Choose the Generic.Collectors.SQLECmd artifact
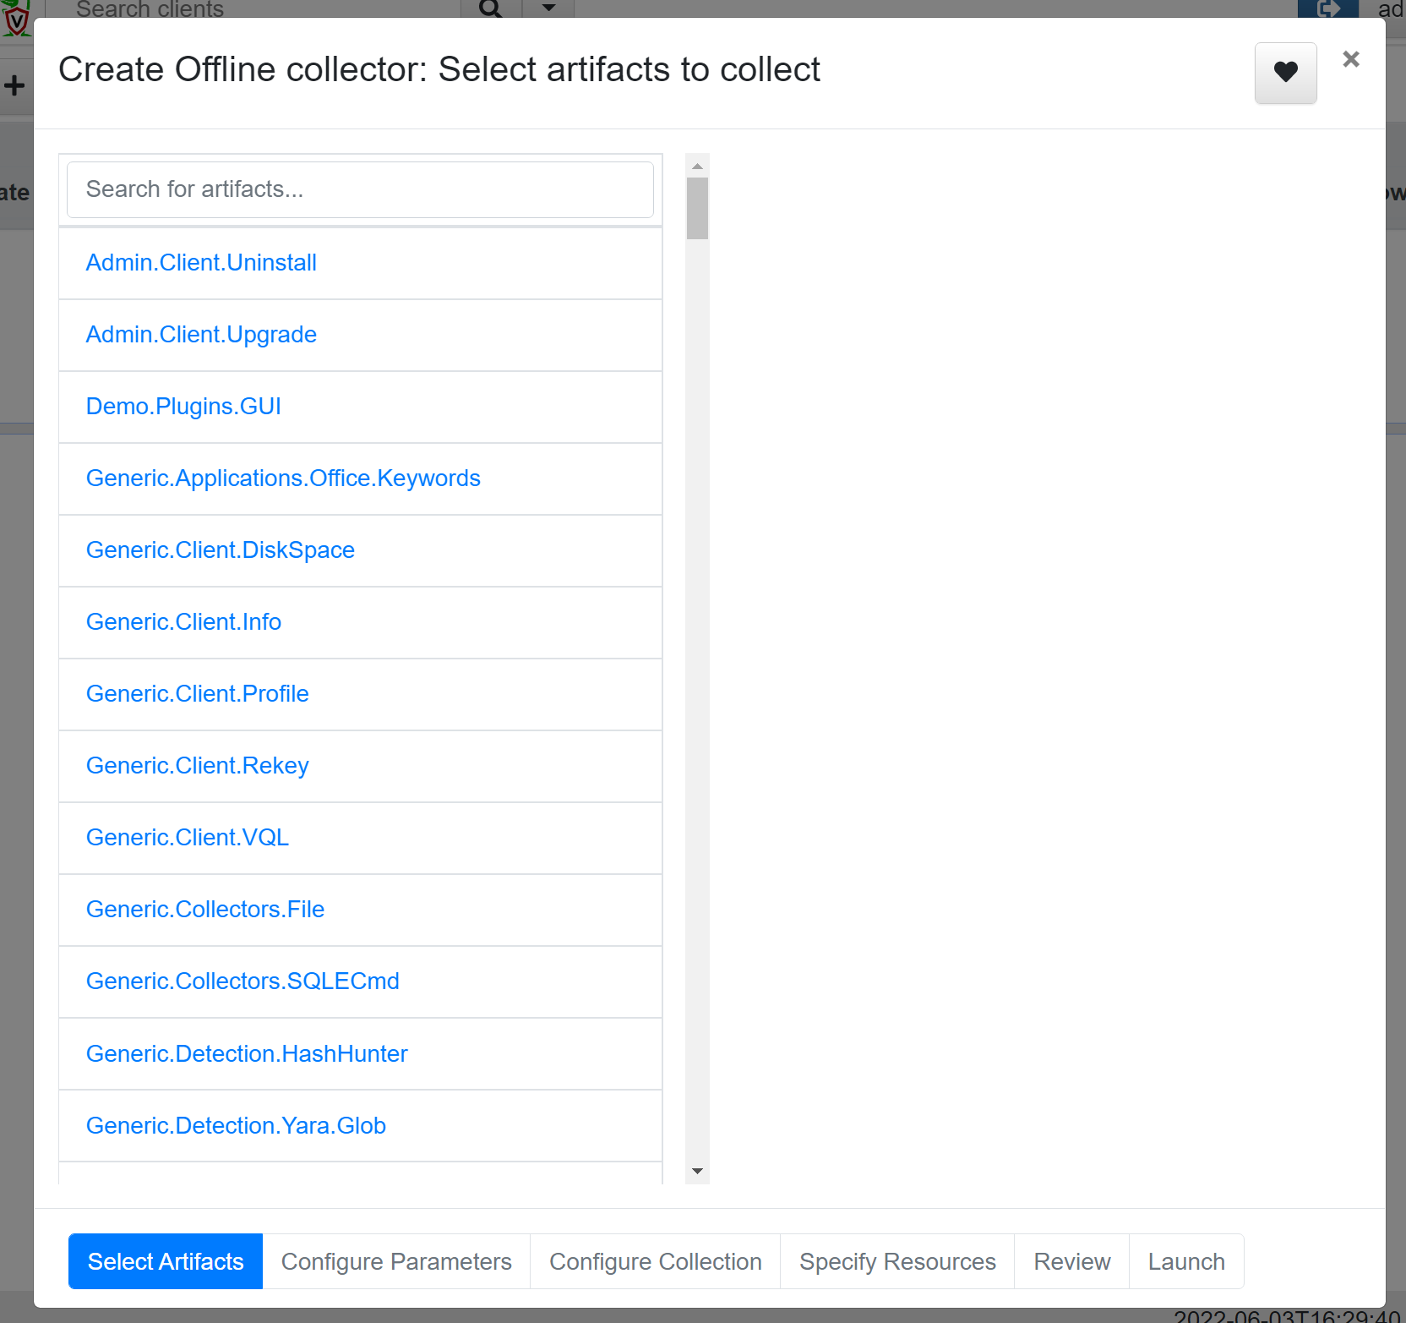1406x1323 pixels. 360,981
